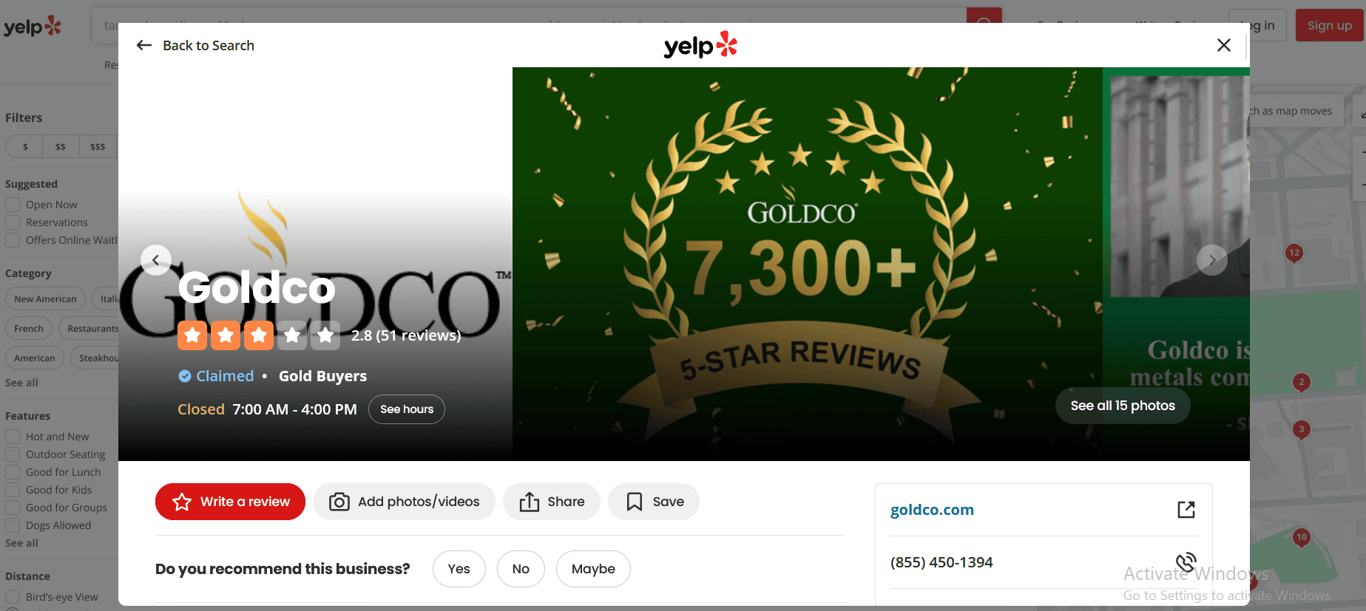Viewport: 1366px width, 611px height.
Task: Click the camera icon for adding photos
Action: 339,502
